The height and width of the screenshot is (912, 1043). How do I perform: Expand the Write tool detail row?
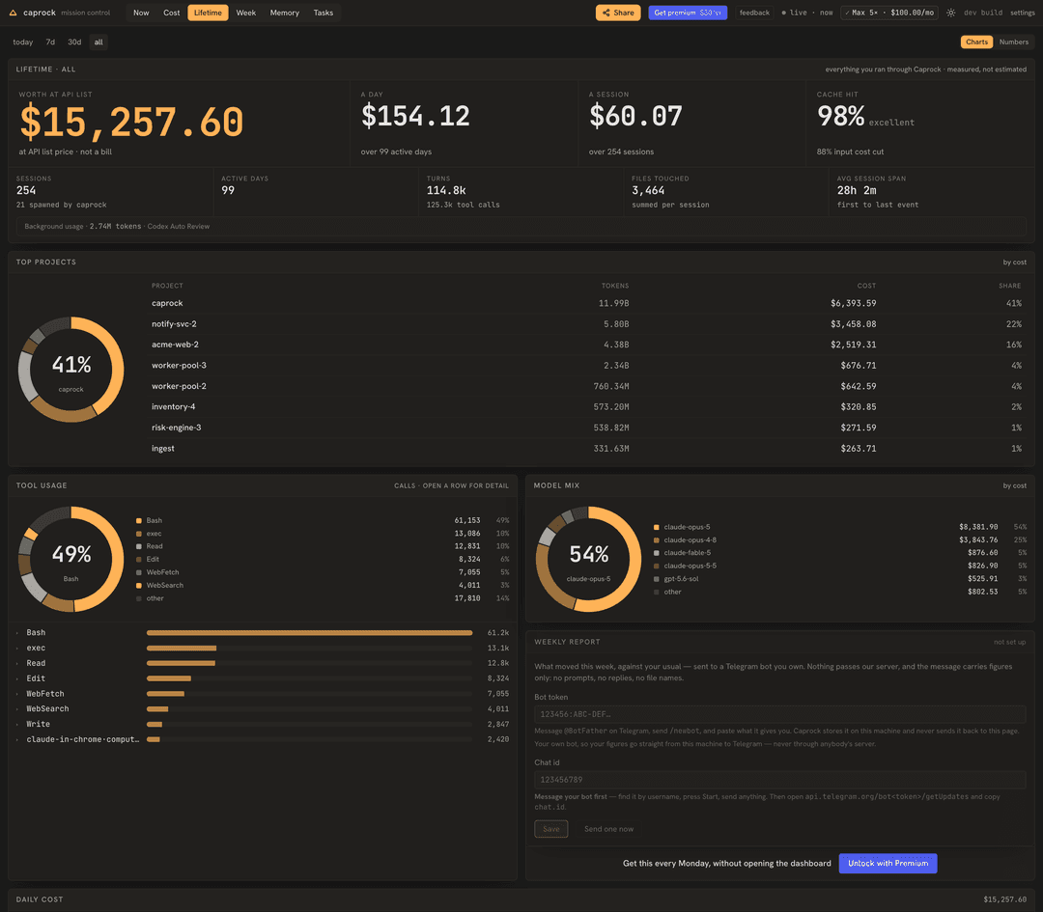click(x=263, y=725)
